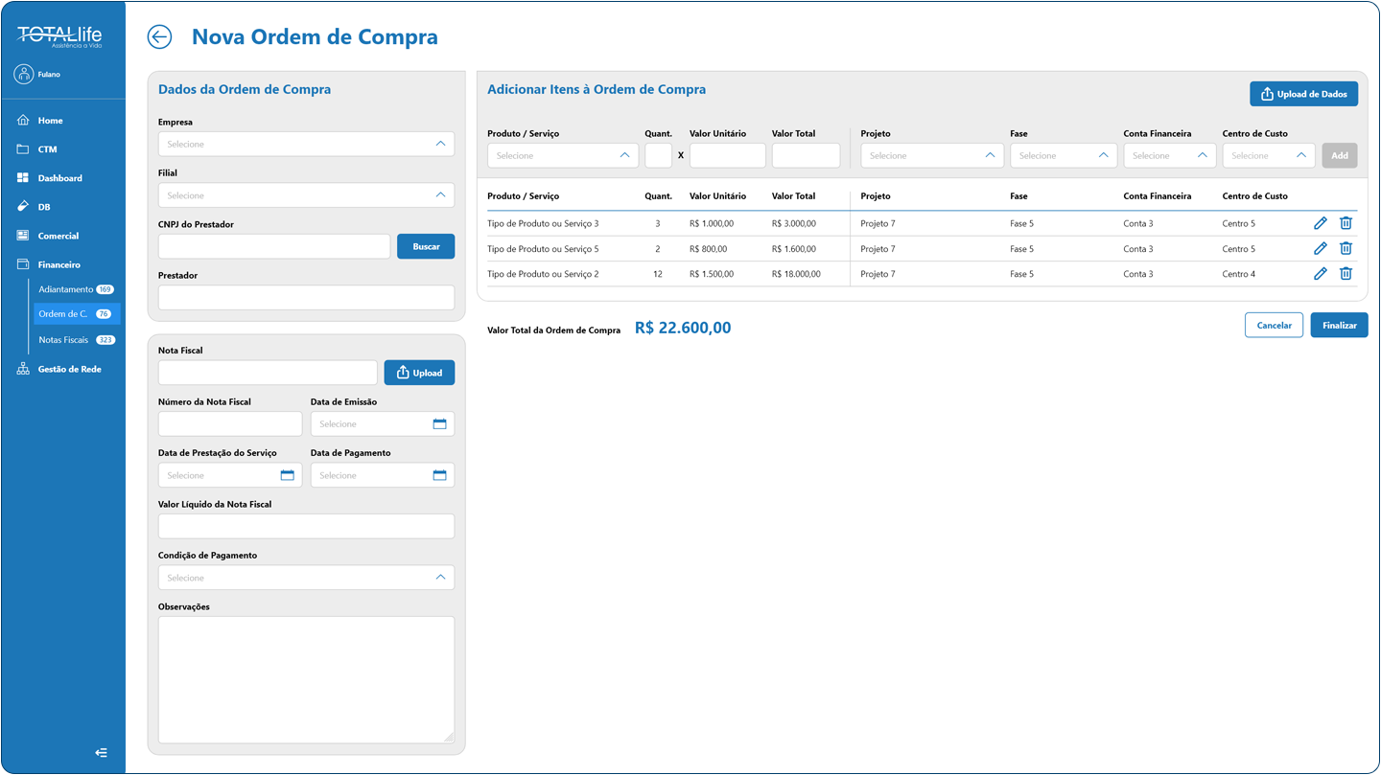1381x775 pixels.
Task: Click the back arrow beside Nova Ordem de Compra
Action: [x=159, y=37]
